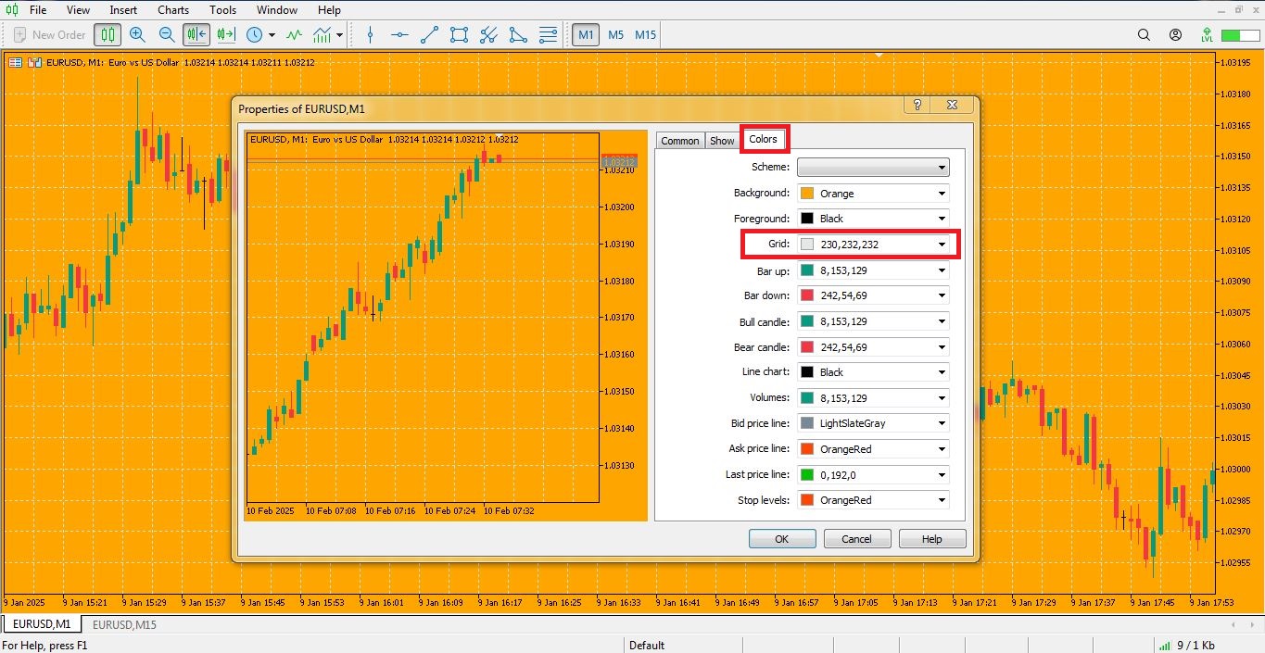
Task: Toggle candlestick chart display mode
Action: 108,35
